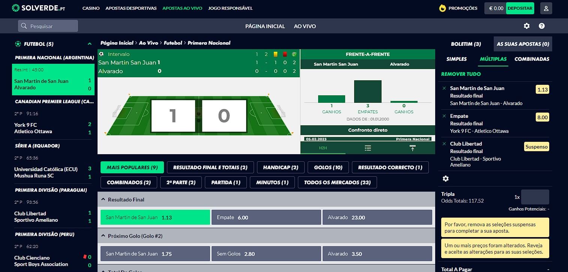Select San Martin next goal 1.75
Viewport: 568px width, 272px height.
pos(155,254)
